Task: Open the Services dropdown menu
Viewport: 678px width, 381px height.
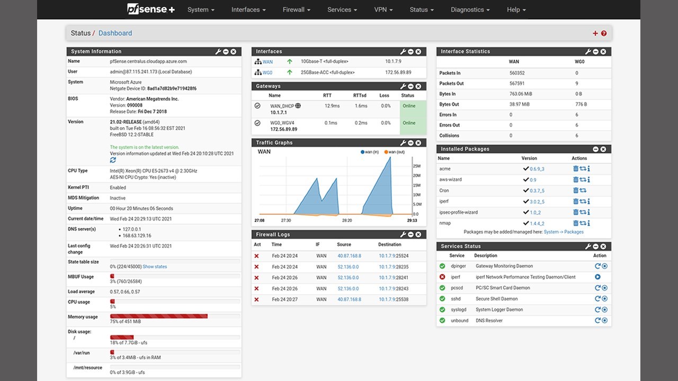Action: 342,10
